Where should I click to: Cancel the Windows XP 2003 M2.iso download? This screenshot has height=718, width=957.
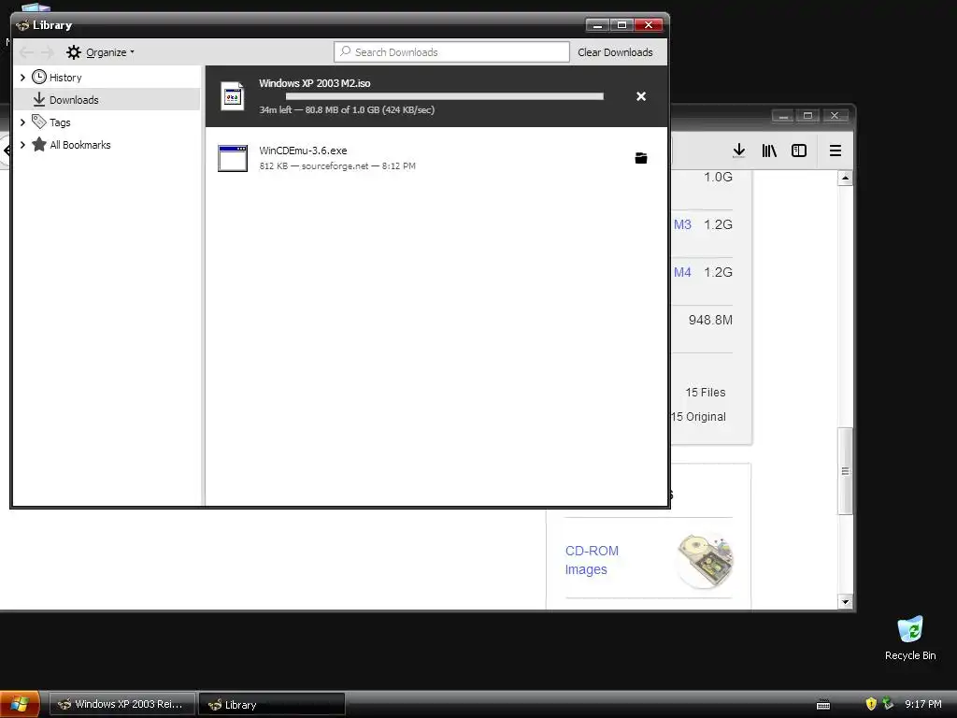point(641,96)
